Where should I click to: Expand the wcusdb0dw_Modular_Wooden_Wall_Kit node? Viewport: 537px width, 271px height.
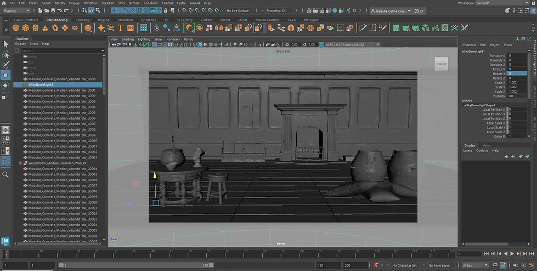tap(20, 163)
